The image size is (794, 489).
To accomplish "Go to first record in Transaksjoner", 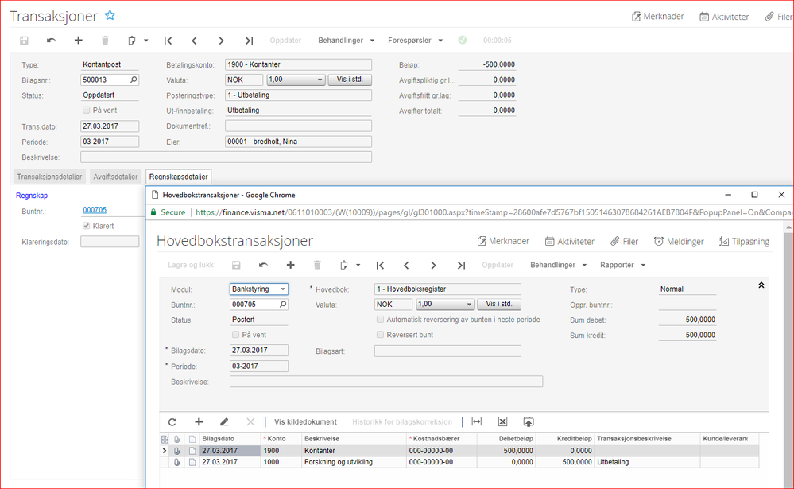I will [168, 41].
